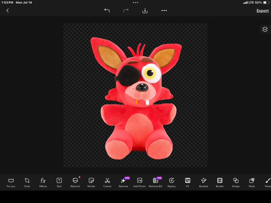
Task: Download the image with the save icon
Action: [x=145, y=11]
